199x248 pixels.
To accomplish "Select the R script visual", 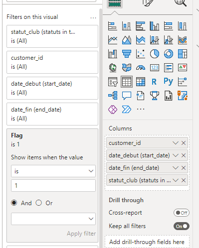I will point(155,82).
